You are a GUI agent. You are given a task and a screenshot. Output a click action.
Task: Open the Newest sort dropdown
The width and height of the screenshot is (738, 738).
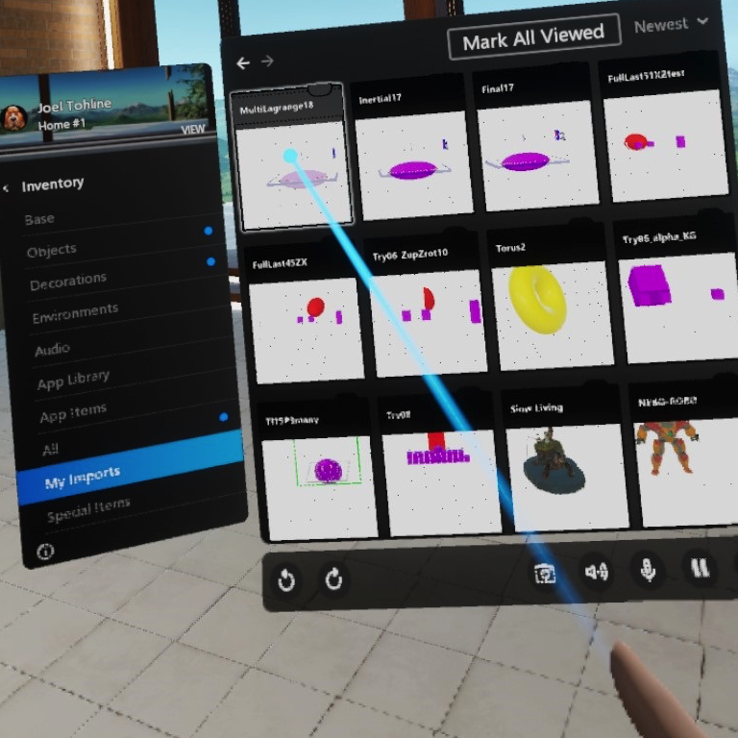click(x=671, y=24)
